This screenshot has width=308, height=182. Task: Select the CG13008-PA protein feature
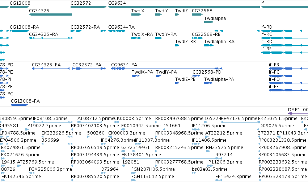pos(19,105)
